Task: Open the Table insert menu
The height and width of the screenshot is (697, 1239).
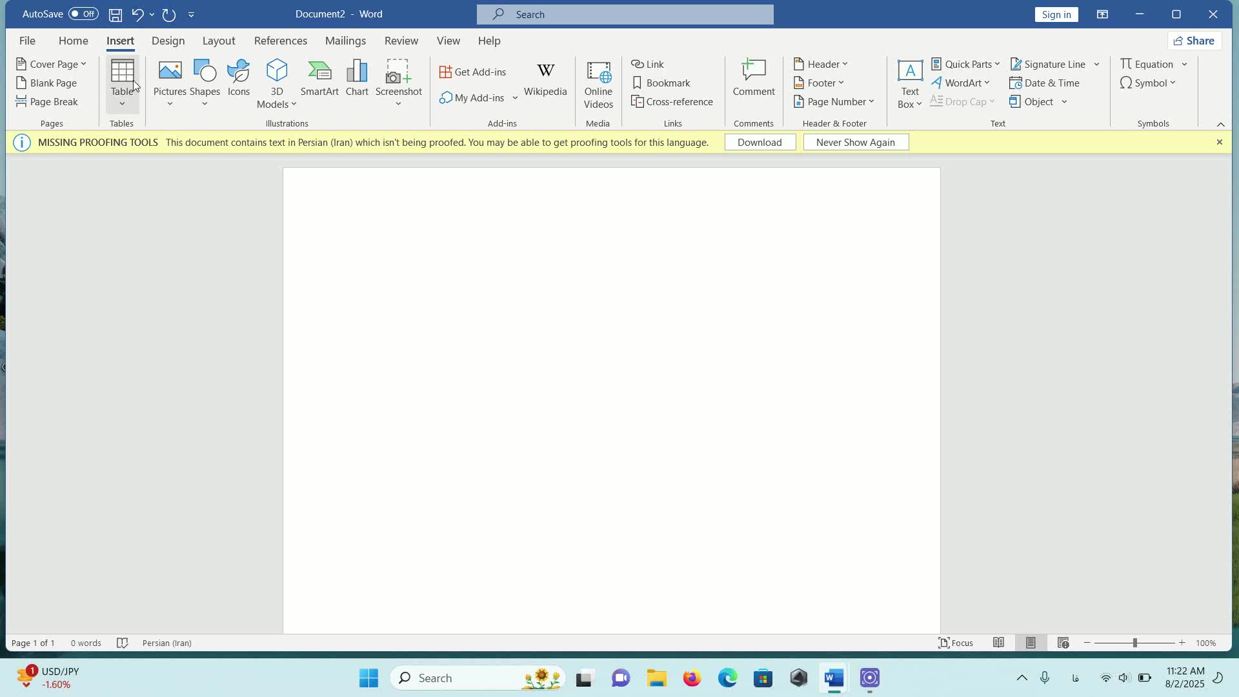Action: [x=122, y=84]
